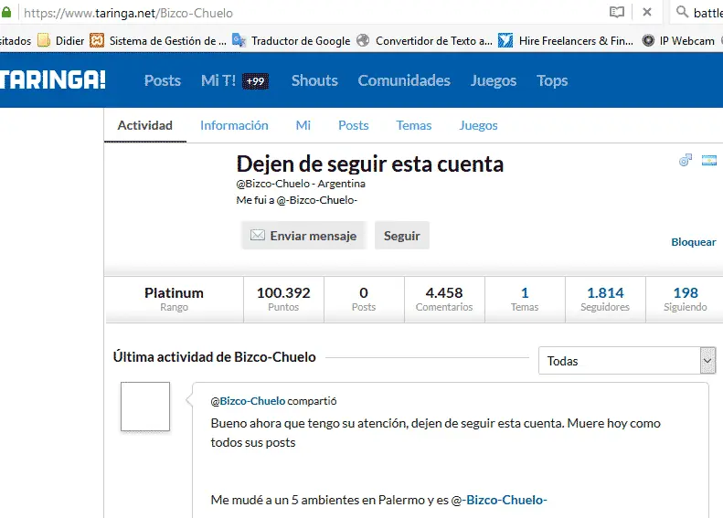This screenshot has width=723, height=518.
Task: Click the Argentina flag icon
Action: tap(708, 161)
